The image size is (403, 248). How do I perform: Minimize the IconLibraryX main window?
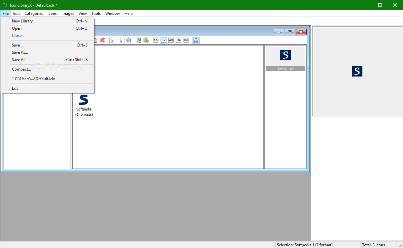point(365,5)
